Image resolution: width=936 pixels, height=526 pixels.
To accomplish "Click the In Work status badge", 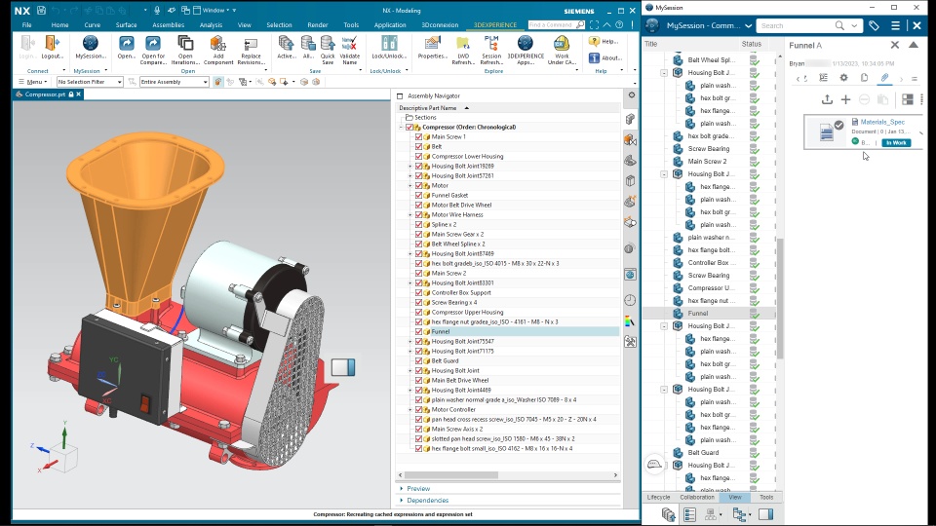I will coord(896,142).
